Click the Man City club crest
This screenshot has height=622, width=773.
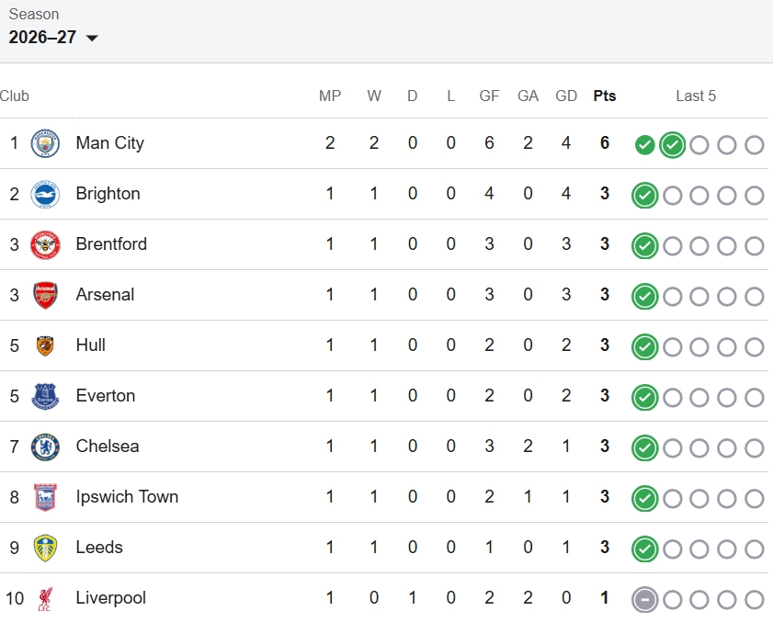pos(45,143)
